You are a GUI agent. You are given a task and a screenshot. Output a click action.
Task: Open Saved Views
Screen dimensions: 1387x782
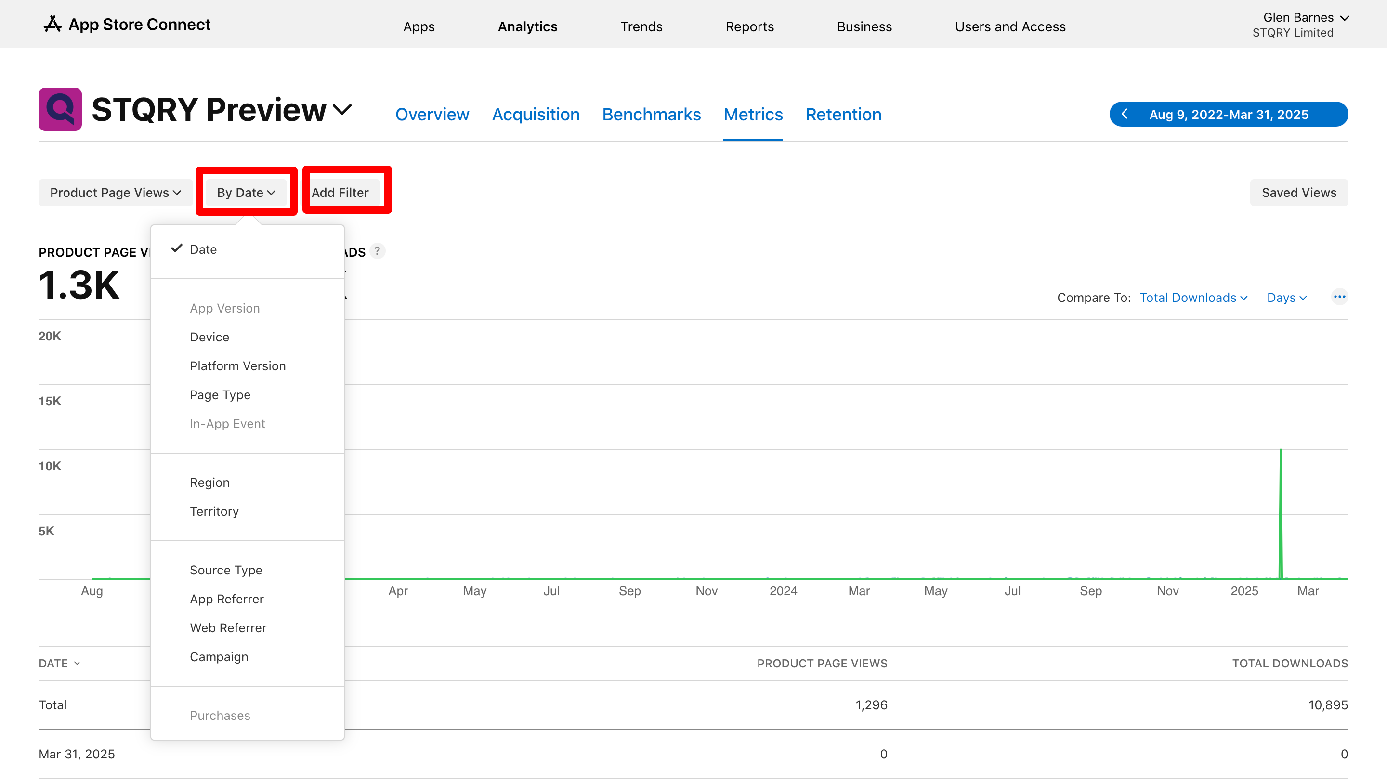(x=1299, y=193)
